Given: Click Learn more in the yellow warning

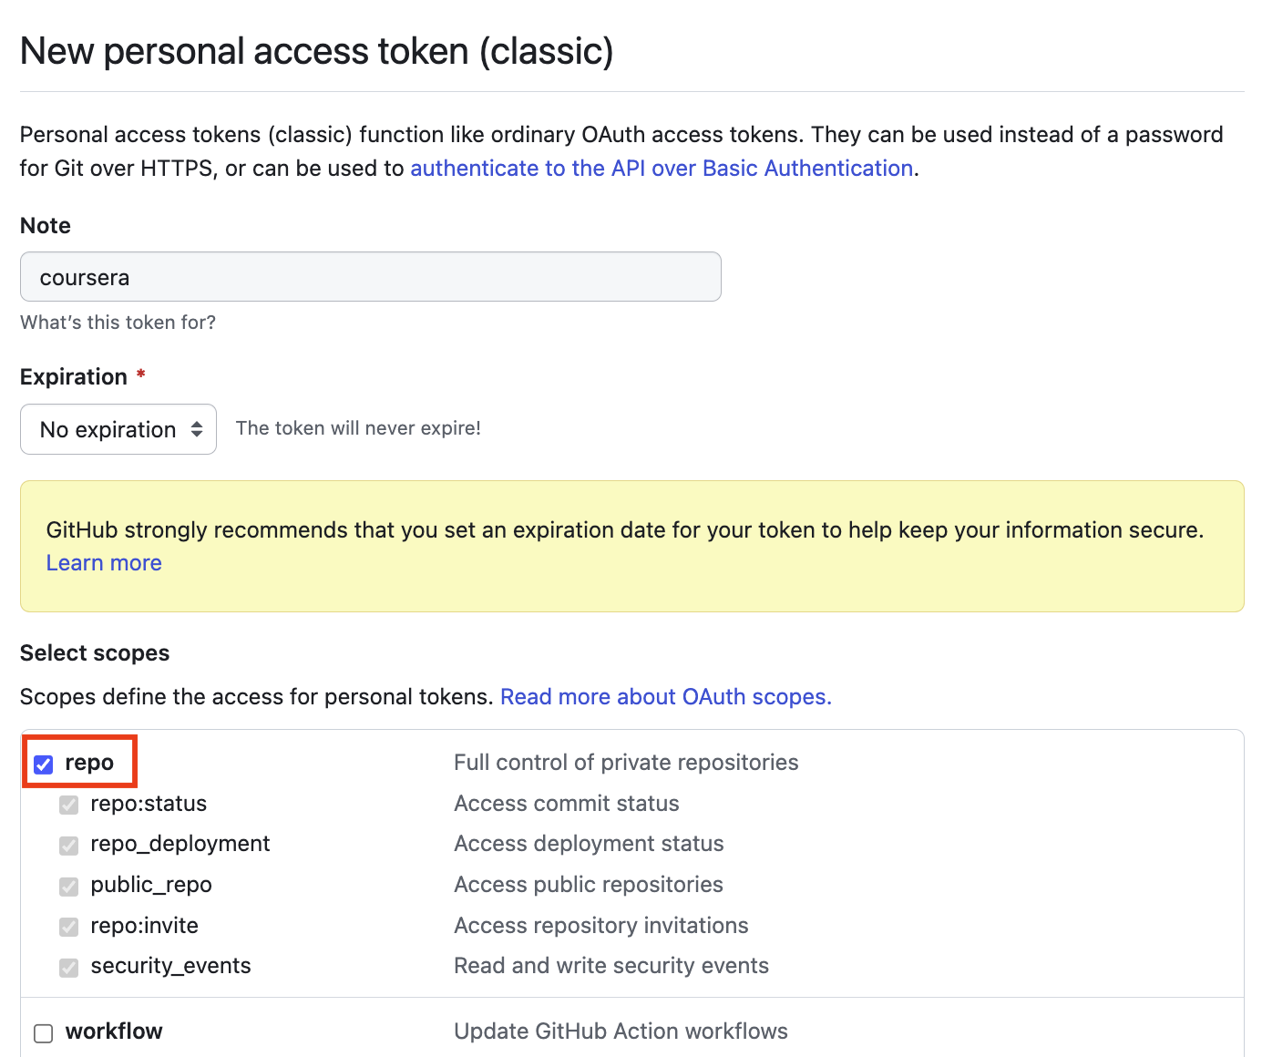Looking at the screenshot, I should pyautogui.click(x=104, y=563).
